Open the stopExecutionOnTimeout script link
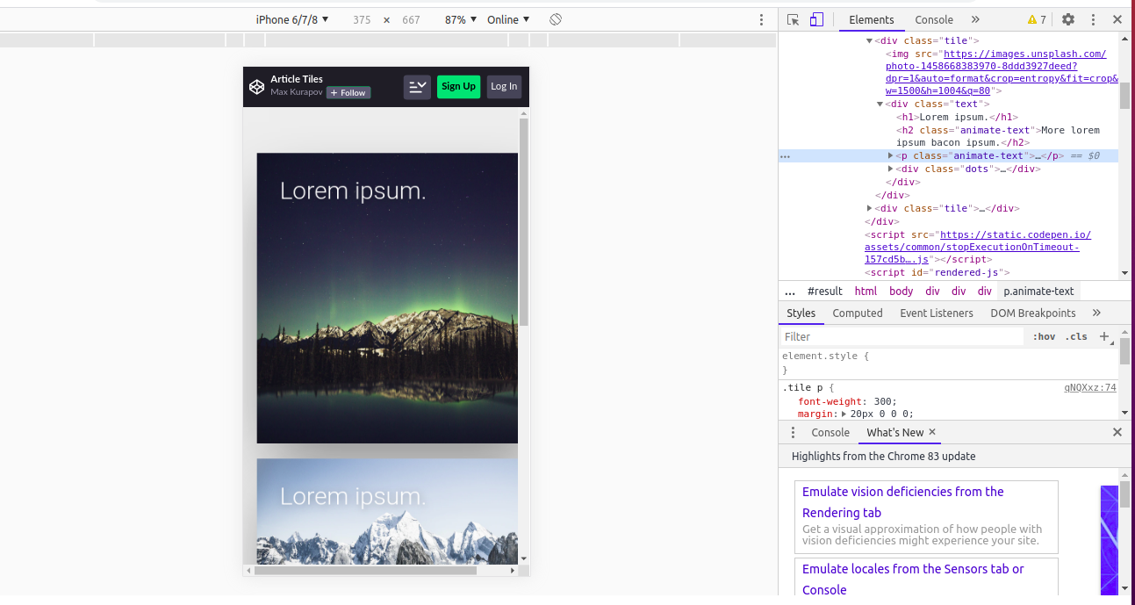The height and width of the screenshot is (605, 1135). pyautogui.click(x=977, y=247)
